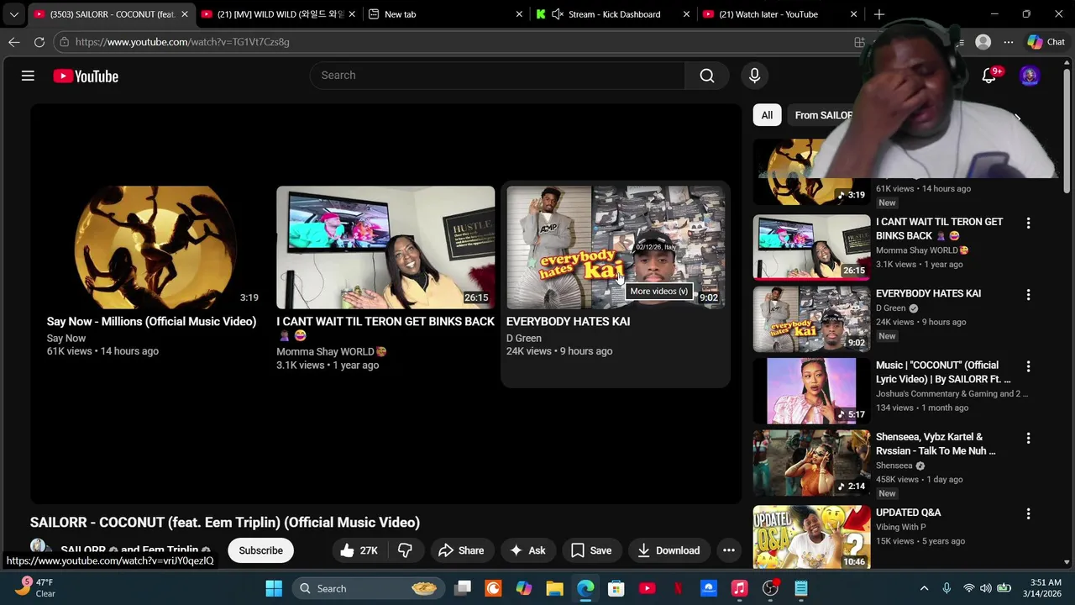Open sidebar video EVERYBODY HATES KAI title
Viewport: 1075px width, 605px height.
click(928, 293)
